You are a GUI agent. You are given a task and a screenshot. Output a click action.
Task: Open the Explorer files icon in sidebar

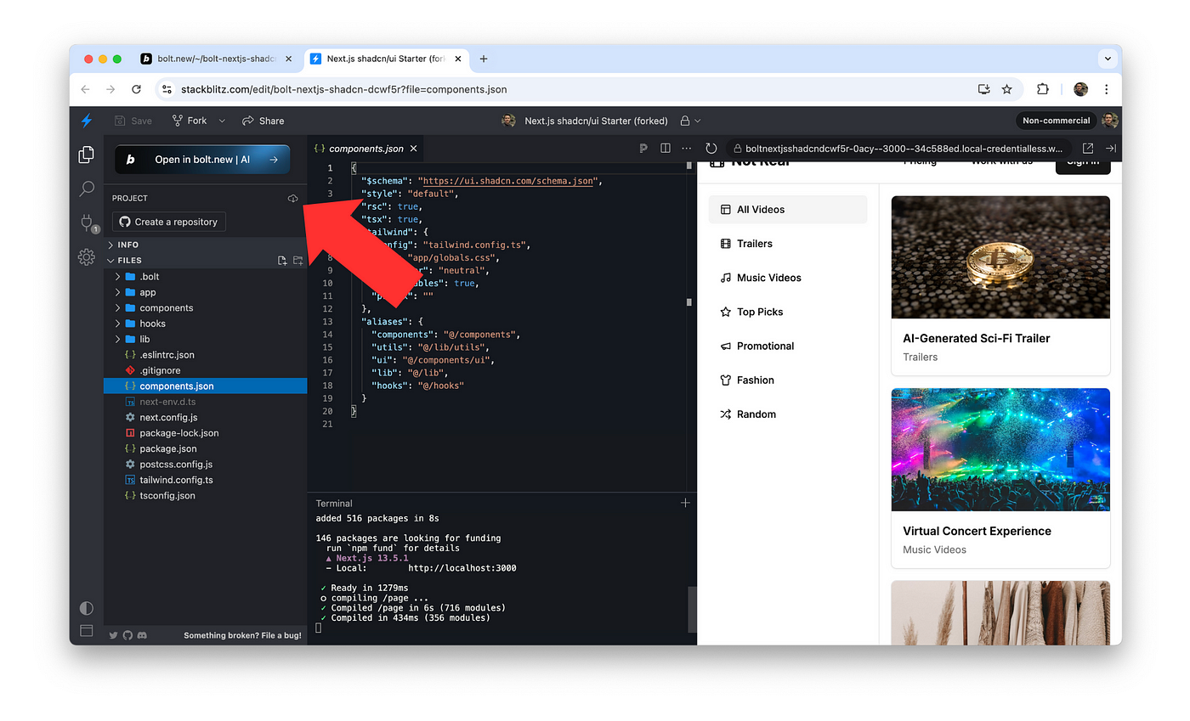click(x=86, y=155)
